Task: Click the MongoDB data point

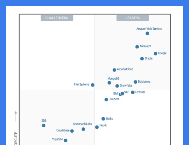Action: pos(109,83)
